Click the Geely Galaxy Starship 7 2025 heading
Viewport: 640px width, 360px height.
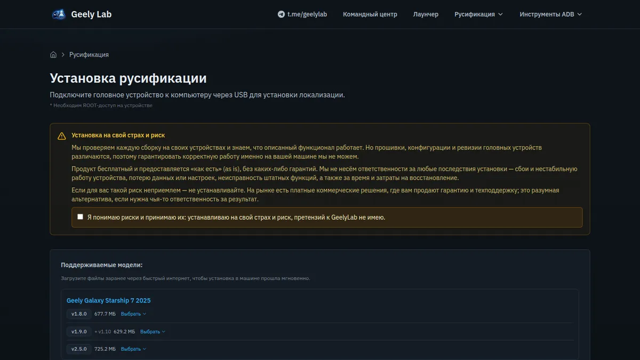pyautogui.click(x=109, y=300)
